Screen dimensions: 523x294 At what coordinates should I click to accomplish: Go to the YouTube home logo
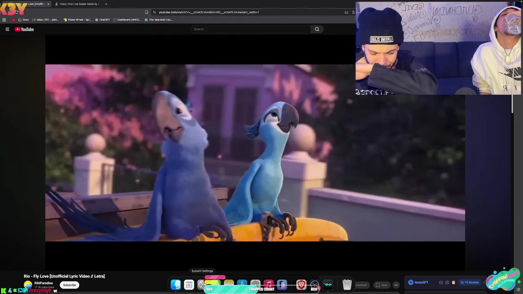[24, 29]
